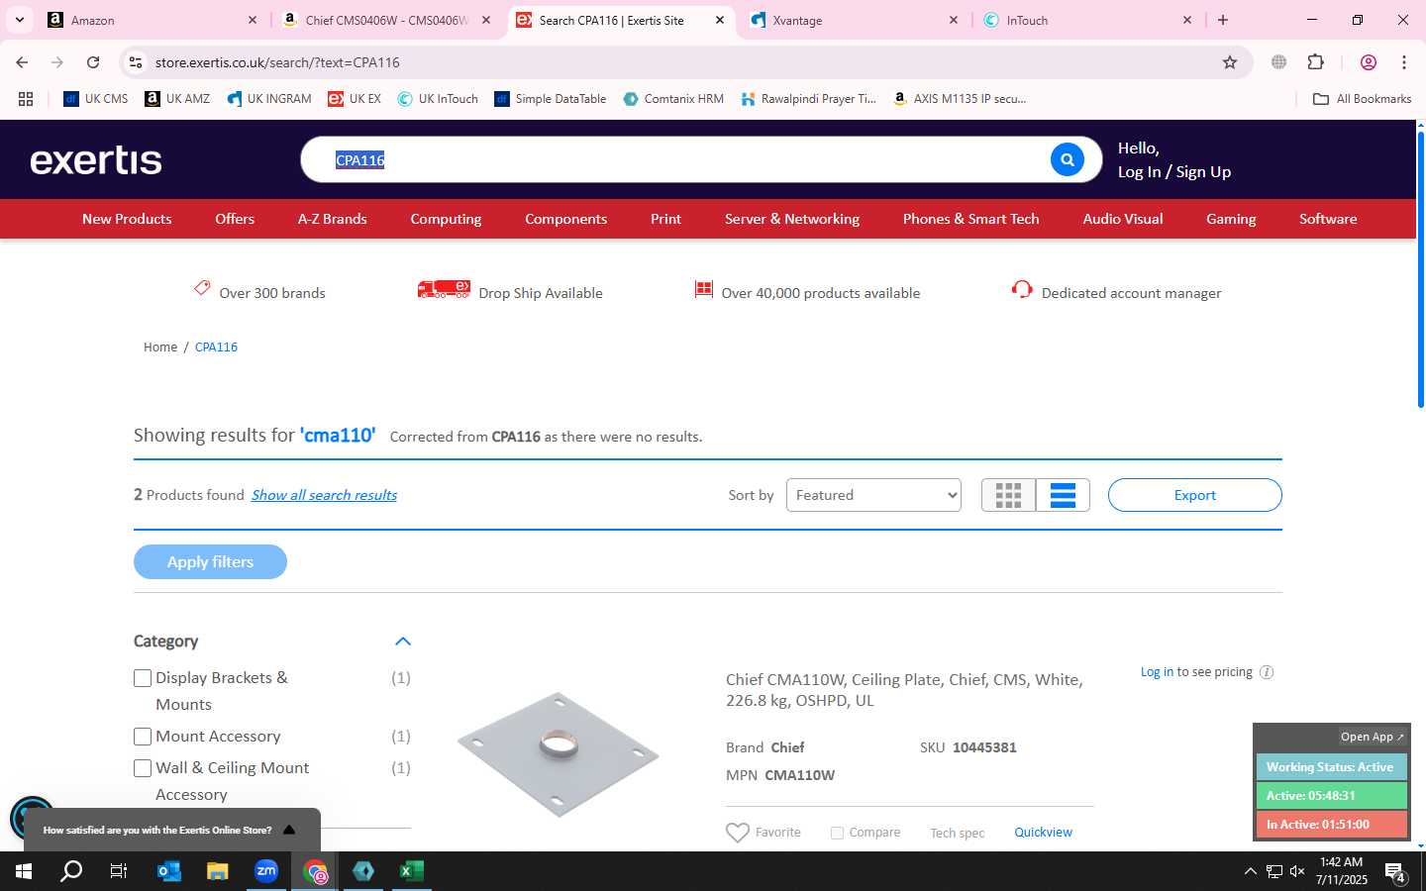Open the Sort by Featured dropdown
1426x891 pixels.
873,495
